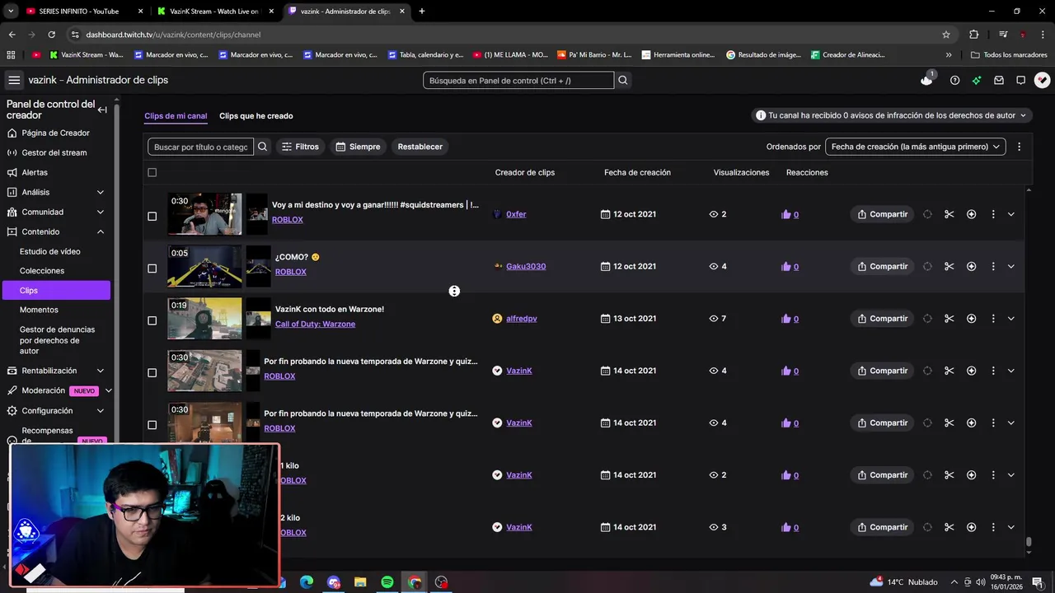Image resolution: width=1055 pixels, height=593 pixels.
Task: Open Colecciones in sidebar
Action: pos(42,271)
